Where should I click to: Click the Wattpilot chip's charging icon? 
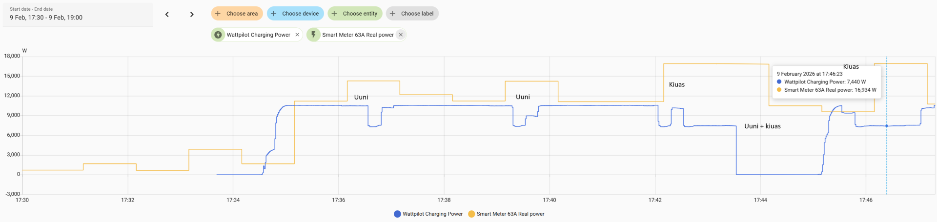[218, 35]
